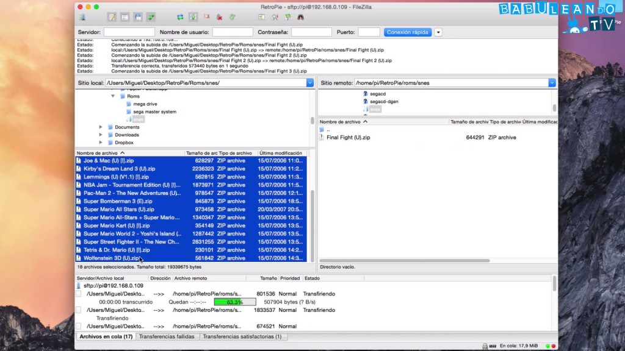Screen dimensions: 625x351
Task: Click the segacd unknown-folder icon
Action: [x=365, y=94]
